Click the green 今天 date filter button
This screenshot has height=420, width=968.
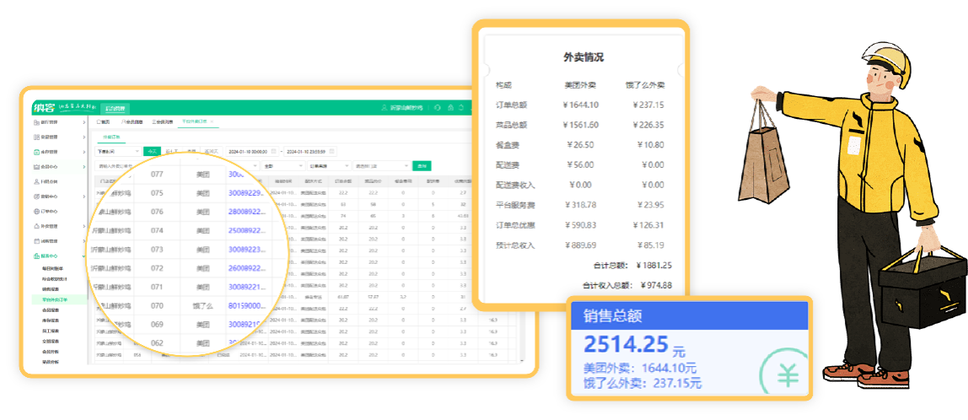(x=151, y=152)
